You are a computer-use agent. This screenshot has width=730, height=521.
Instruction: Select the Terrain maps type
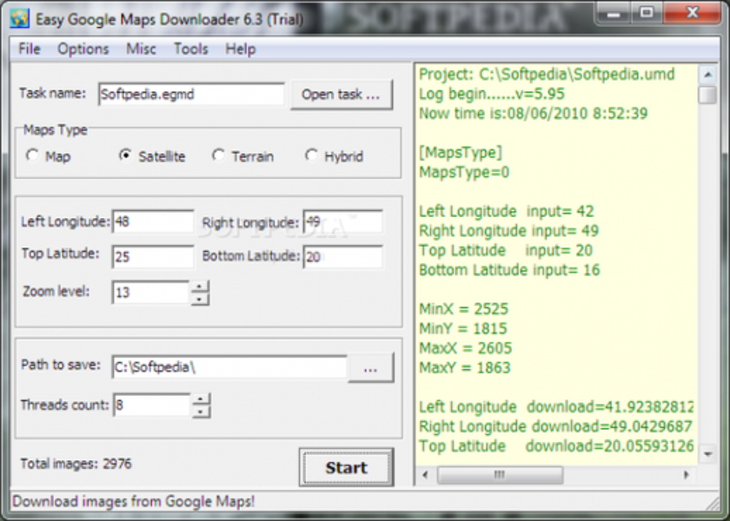click(x=218, y=156)
